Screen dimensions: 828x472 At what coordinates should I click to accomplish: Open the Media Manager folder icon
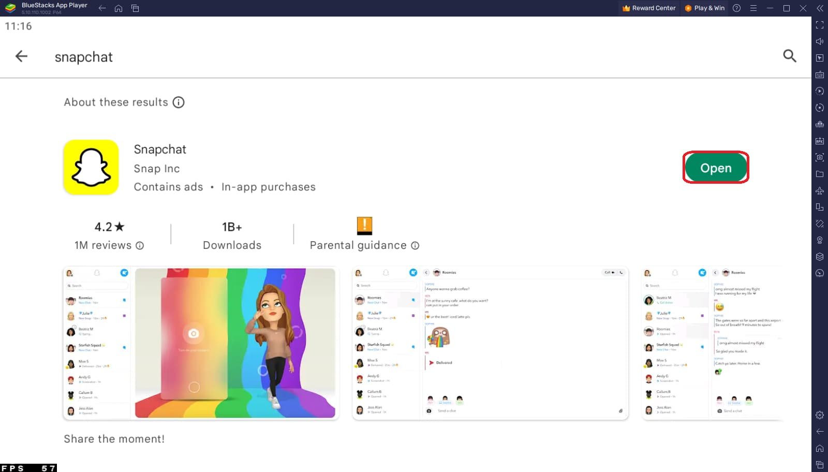pos(820,174)
